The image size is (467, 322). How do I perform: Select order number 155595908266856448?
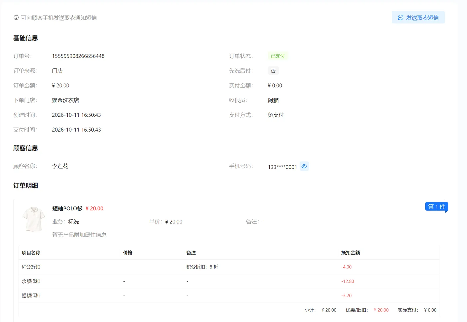pos(78,56)
